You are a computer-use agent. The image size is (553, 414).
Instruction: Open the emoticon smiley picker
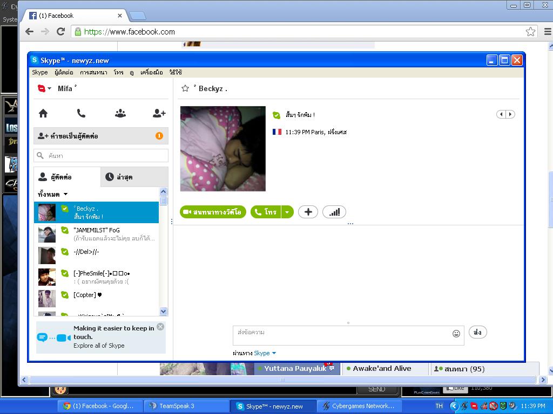click(x=456, y=334)
